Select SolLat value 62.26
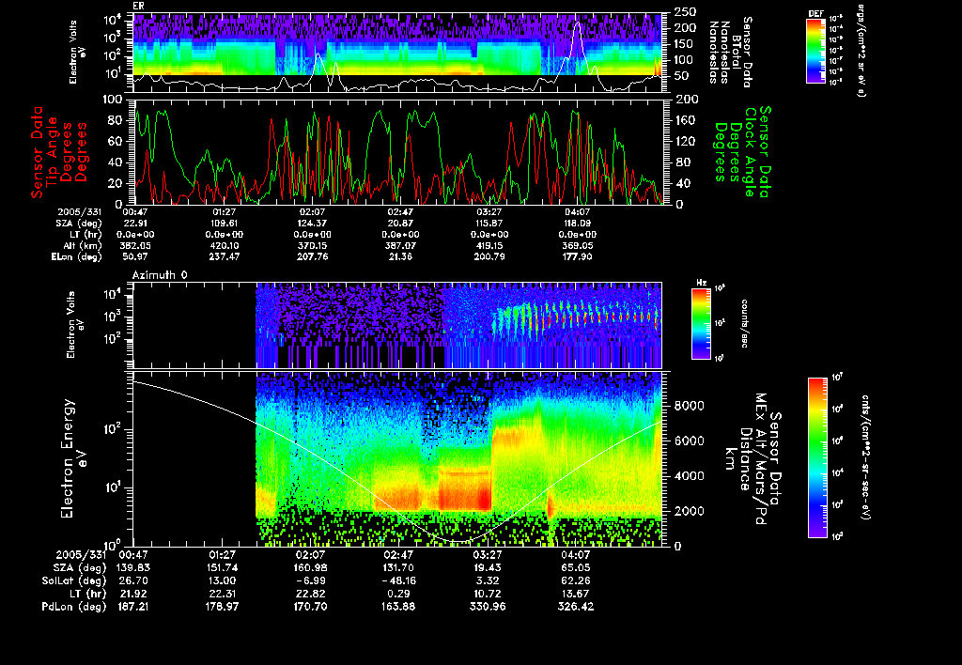 click(x=576, y=581)
